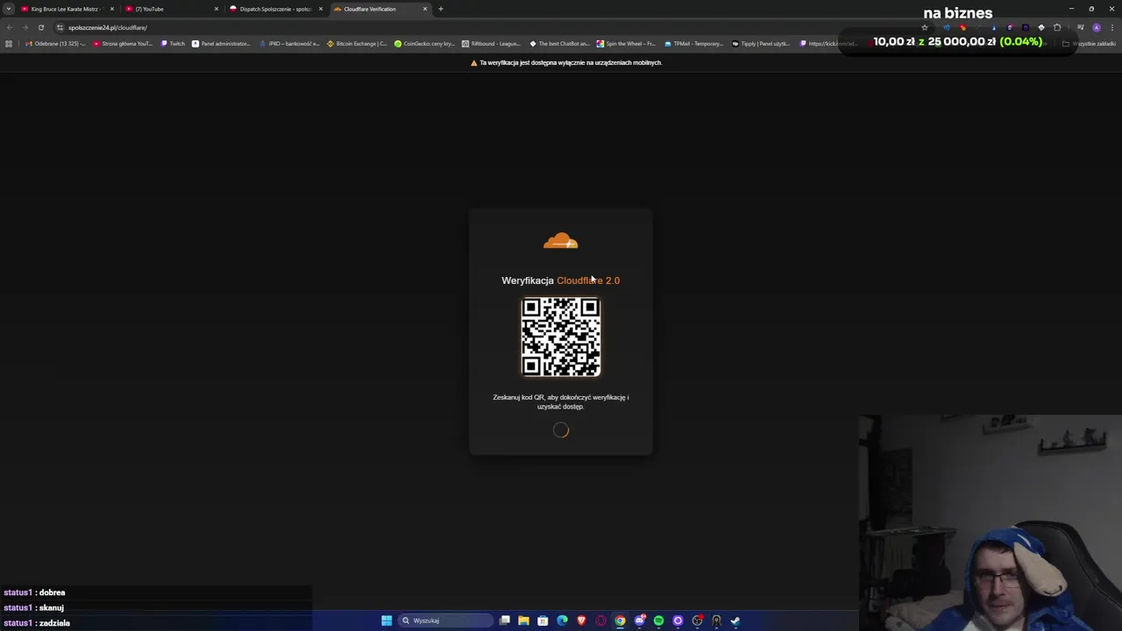This screenshot has height=631, width=1122.
Task: Open the tab search dropdown arrow
Action: click(9, 9)
